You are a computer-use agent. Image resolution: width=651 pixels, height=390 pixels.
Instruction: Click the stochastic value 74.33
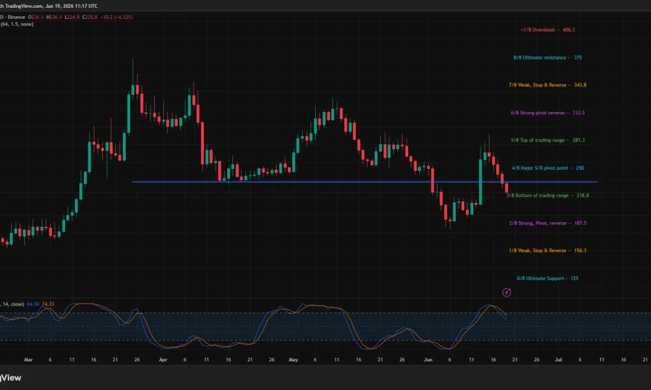(x=48, y=304)
